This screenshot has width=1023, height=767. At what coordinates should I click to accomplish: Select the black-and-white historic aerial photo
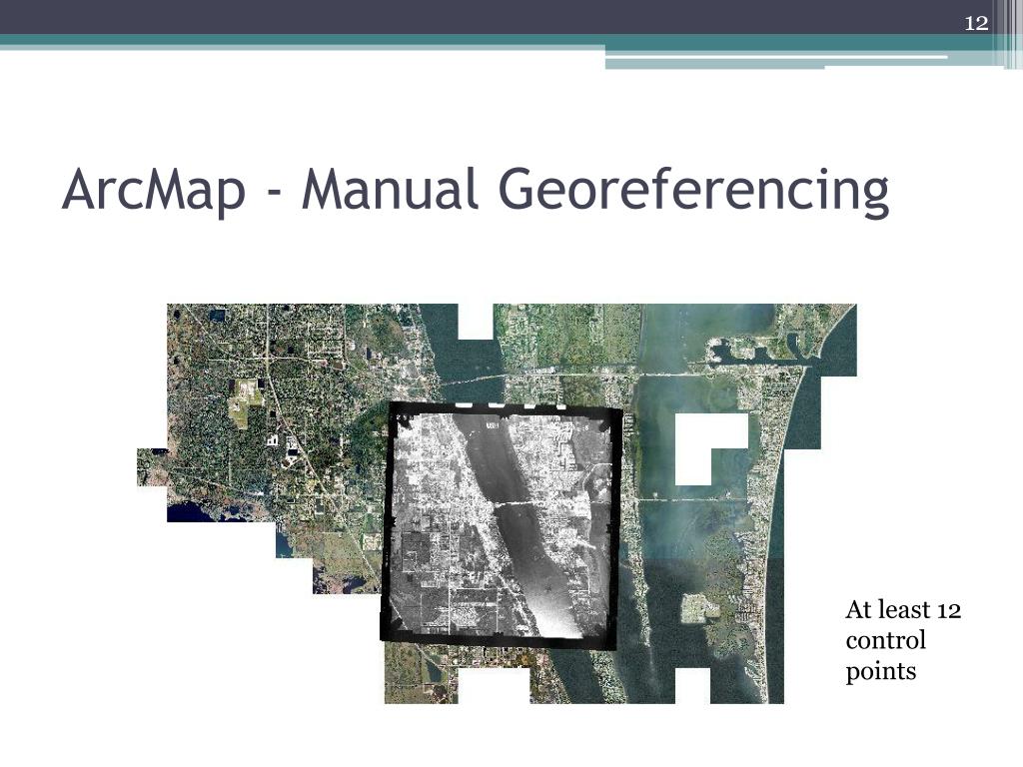click(501, 525)
